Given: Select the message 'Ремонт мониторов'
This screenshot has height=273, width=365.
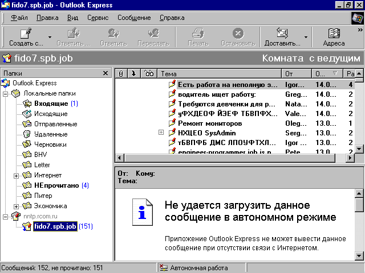Looking at the screenshot, I should pos(210,123).
